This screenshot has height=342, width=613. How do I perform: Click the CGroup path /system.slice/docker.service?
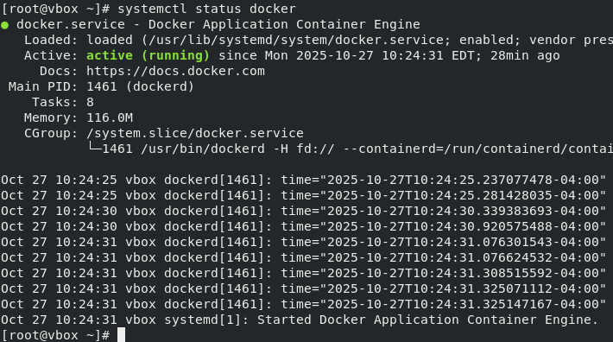click(x=195, y=133)
